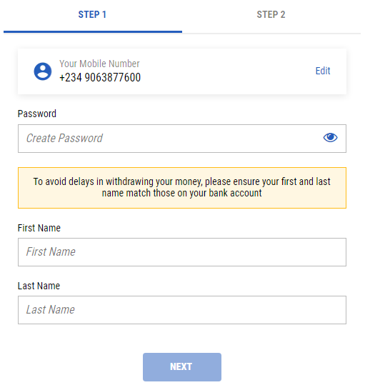Viewport: 370px width, 385px height.
Task: Click the Last Name label text
Action: [39, 286]
